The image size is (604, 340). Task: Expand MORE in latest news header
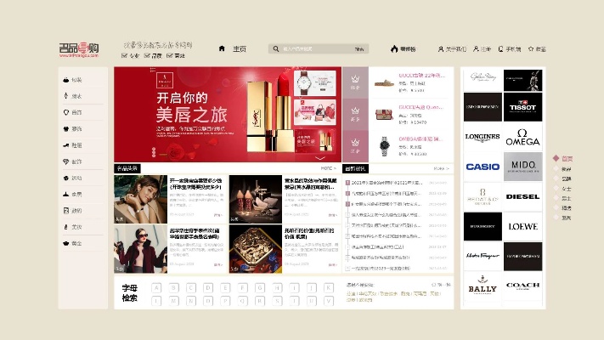[x=441, y=168]
